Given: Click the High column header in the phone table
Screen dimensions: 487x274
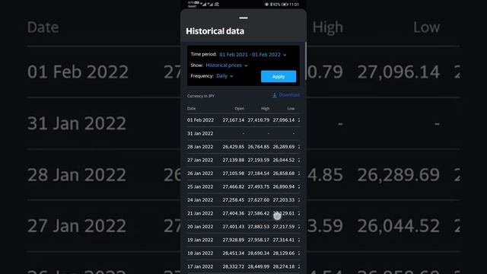Looking at the screenshot, I should tap(266, 108).
